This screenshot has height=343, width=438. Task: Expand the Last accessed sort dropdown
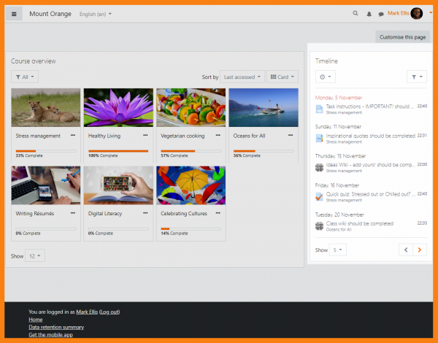click(242, 77)
